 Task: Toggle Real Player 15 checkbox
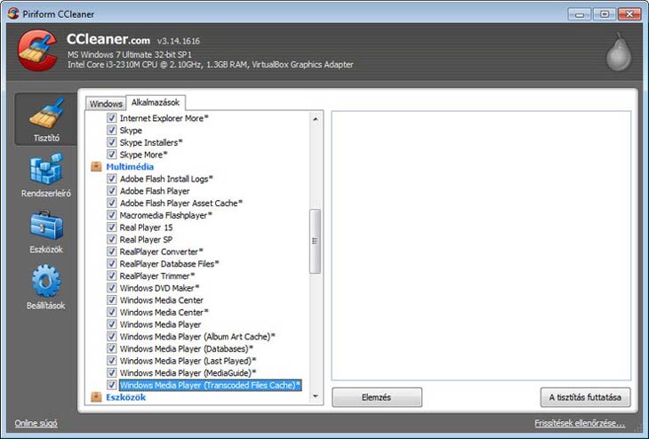coord(111,227)
